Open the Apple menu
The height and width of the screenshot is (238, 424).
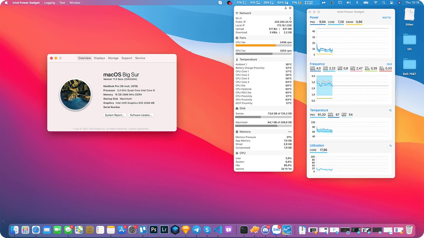coord(6,3)
